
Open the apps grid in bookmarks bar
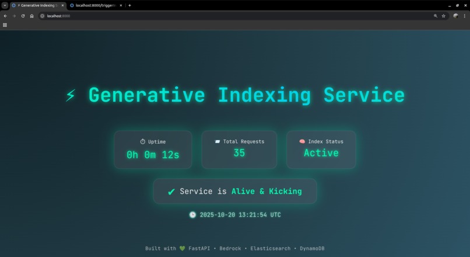[5, 25]
